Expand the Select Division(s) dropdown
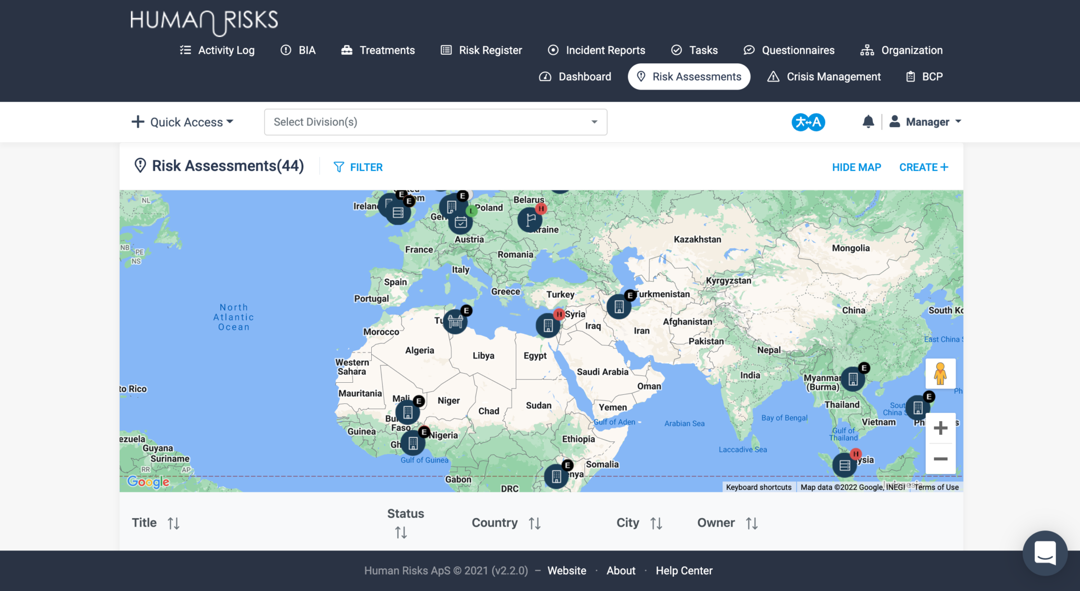This screenshot has height=591, width=1080. [x=436, y=122]
